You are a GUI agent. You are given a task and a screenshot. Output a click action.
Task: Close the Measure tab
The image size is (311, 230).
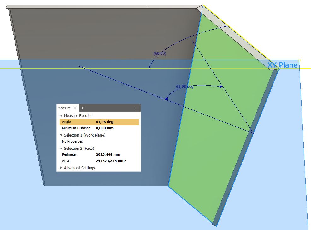click(76, 108)
